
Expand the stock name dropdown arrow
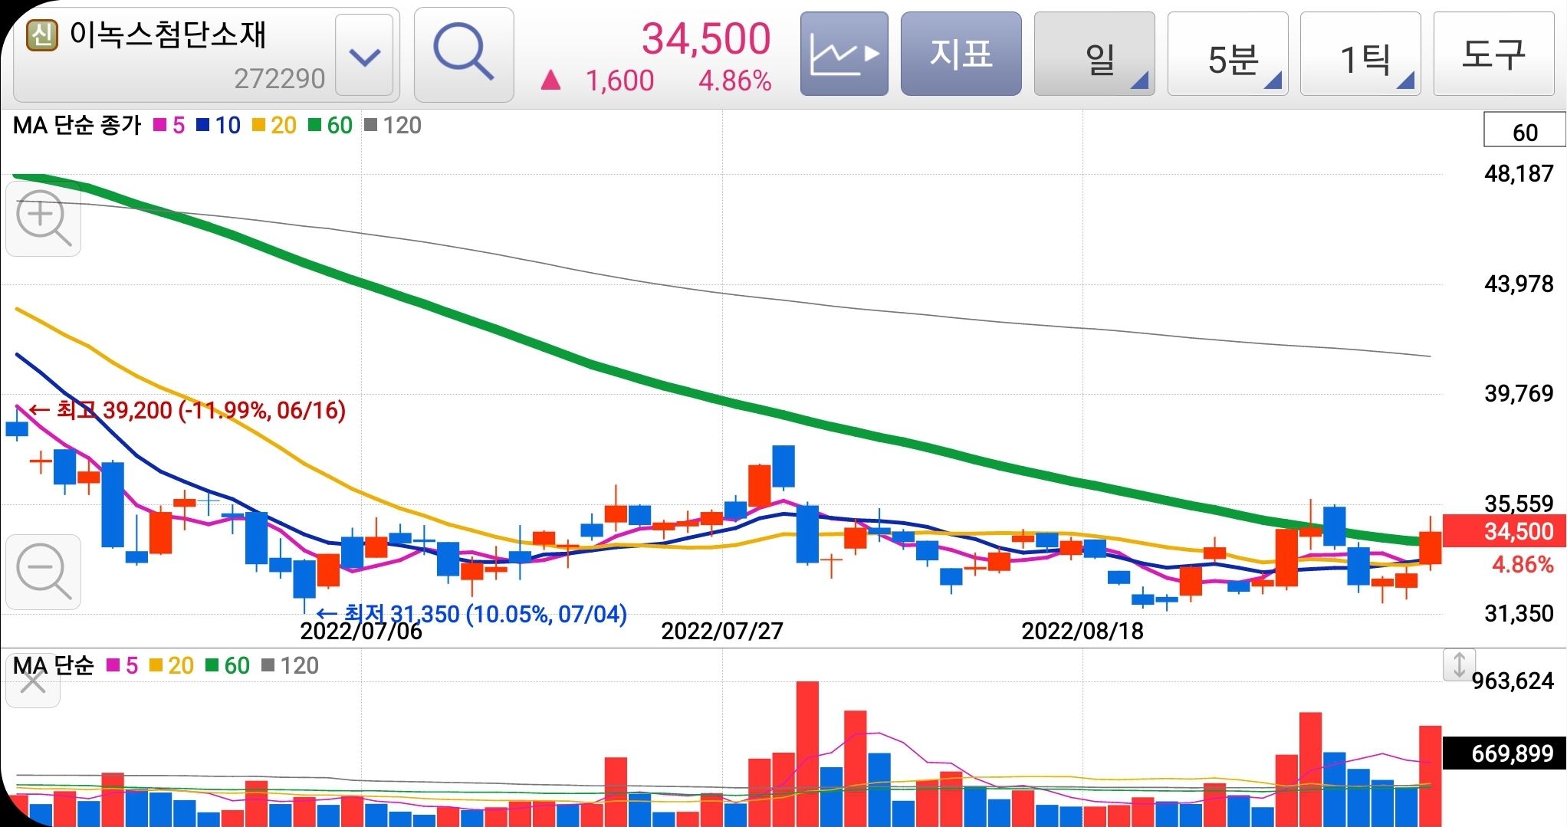coord(364,56)
